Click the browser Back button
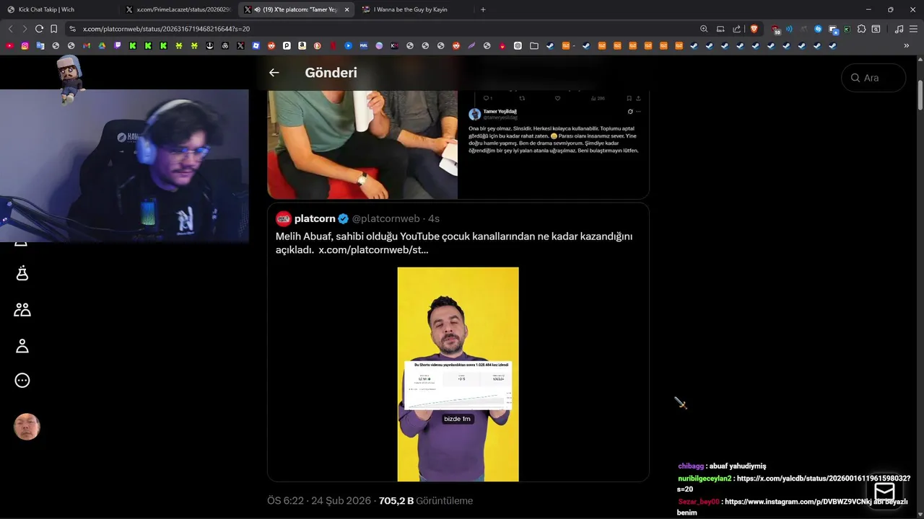This screenshot has height=519, width=924. [10, 29]
